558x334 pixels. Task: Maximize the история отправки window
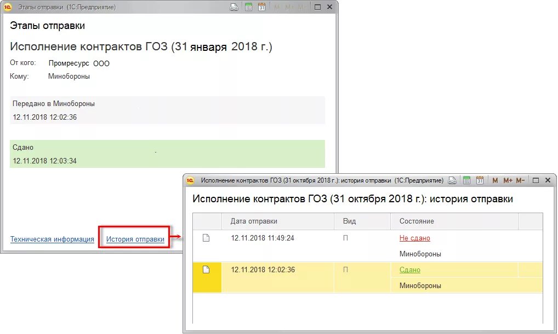(536, 180)
